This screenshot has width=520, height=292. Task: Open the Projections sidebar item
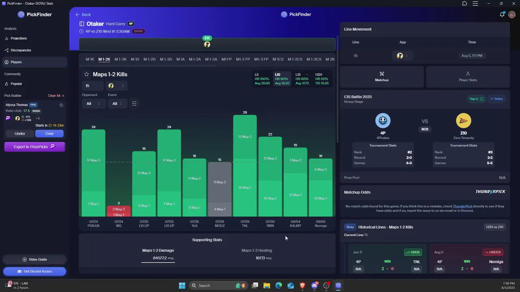coord(34,38)
